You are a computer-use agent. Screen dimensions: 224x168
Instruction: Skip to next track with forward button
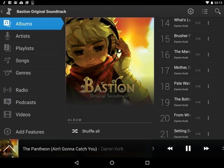click(206, 149)
